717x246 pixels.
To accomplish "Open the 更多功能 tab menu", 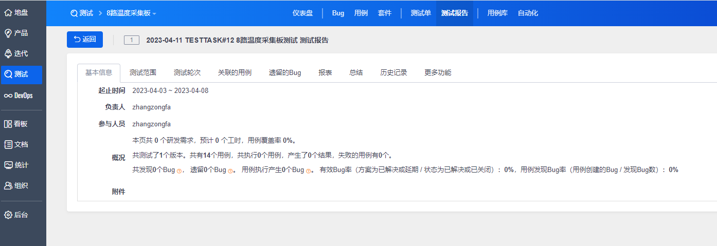I will pos(438,73).
